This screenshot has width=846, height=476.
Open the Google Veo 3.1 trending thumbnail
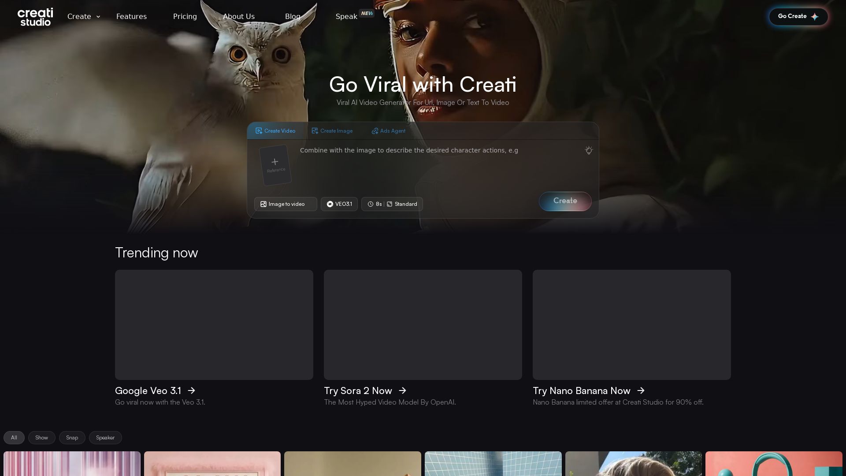pos(214,325)
